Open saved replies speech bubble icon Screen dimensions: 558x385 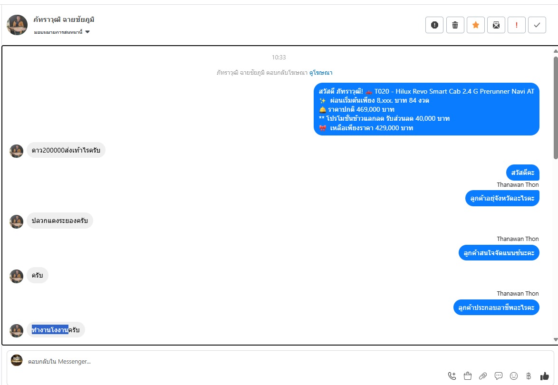(x=499, y=376)
